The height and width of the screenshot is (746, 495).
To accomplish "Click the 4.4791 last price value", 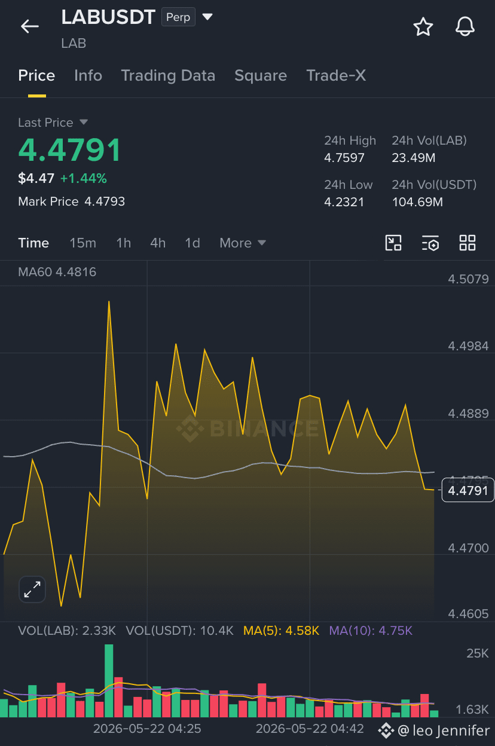I will coord(69,150).
